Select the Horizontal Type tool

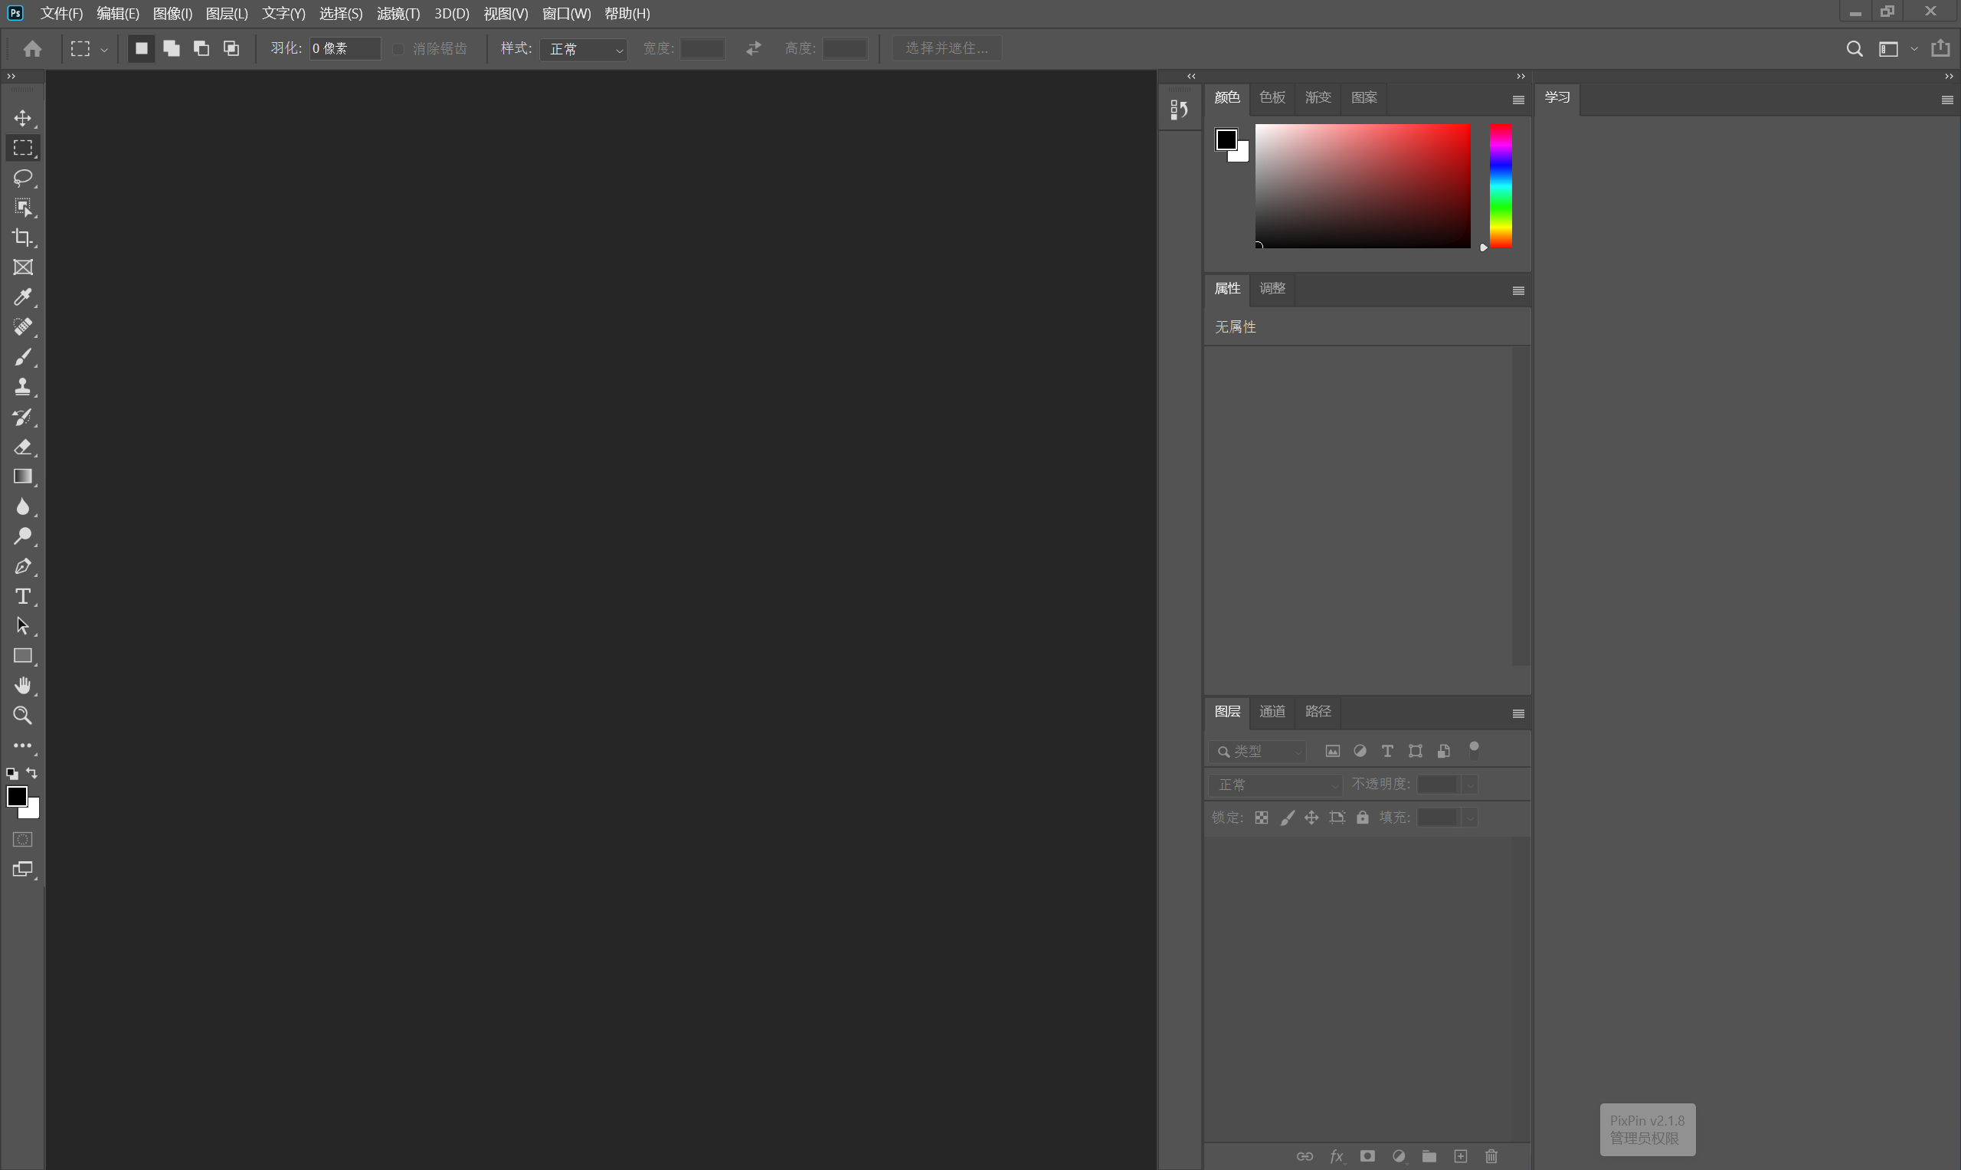pos(22,597)
